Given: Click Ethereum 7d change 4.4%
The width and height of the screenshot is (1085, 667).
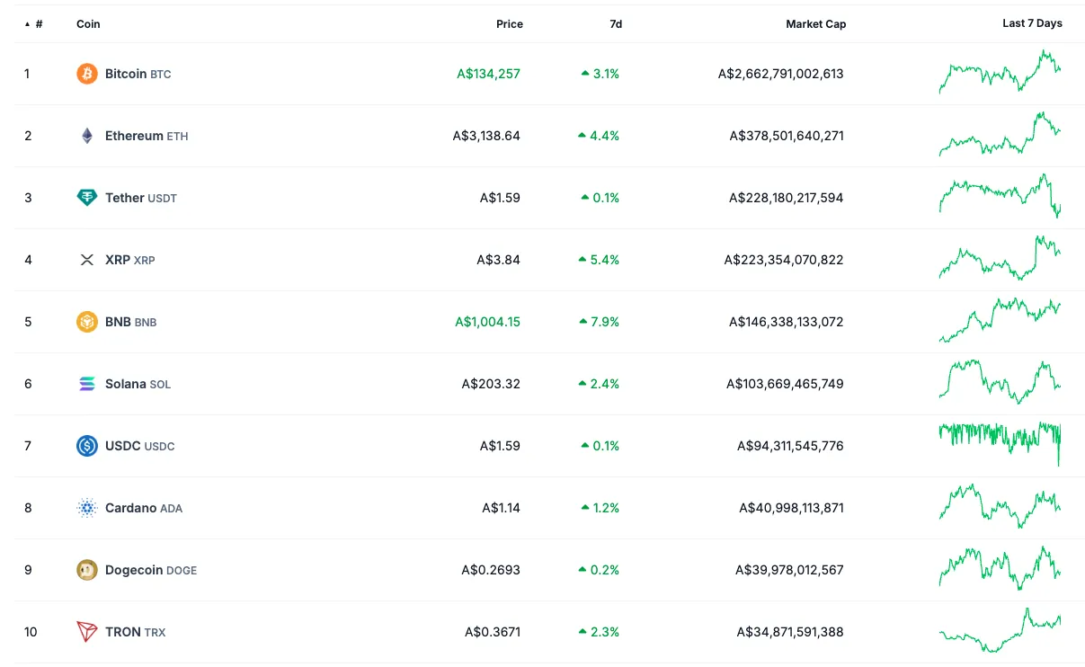Looking at the screenshot, I should click(x=599, y=136).
